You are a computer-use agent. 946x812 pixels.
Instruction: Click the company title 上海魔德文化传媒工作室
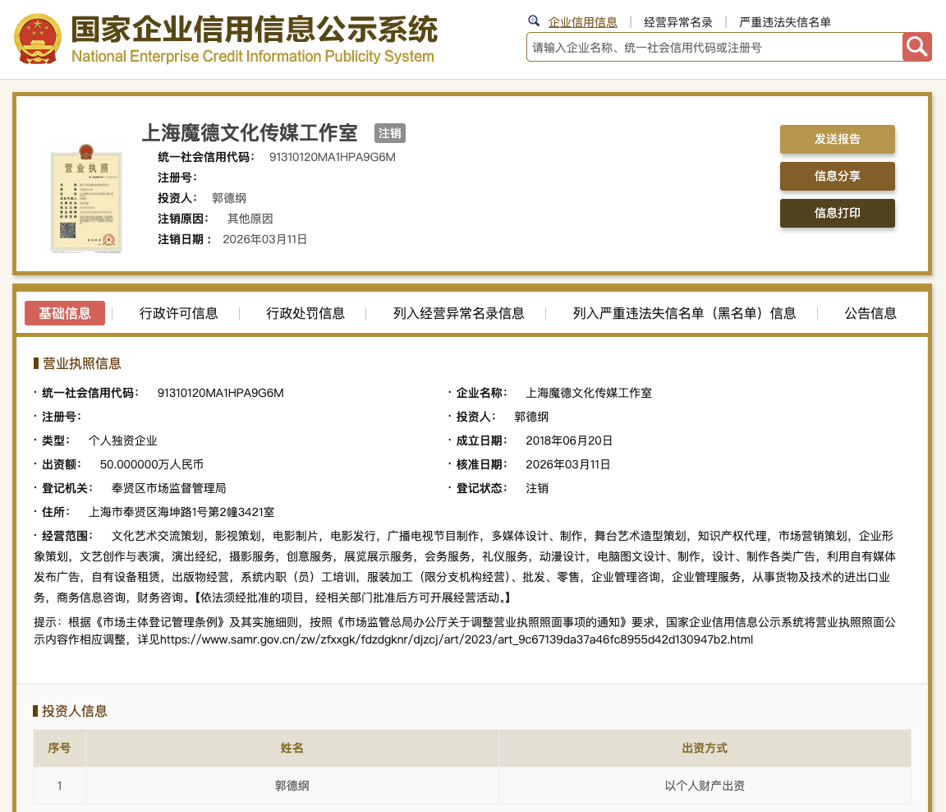pyautogui.click(x=250, y=133)
